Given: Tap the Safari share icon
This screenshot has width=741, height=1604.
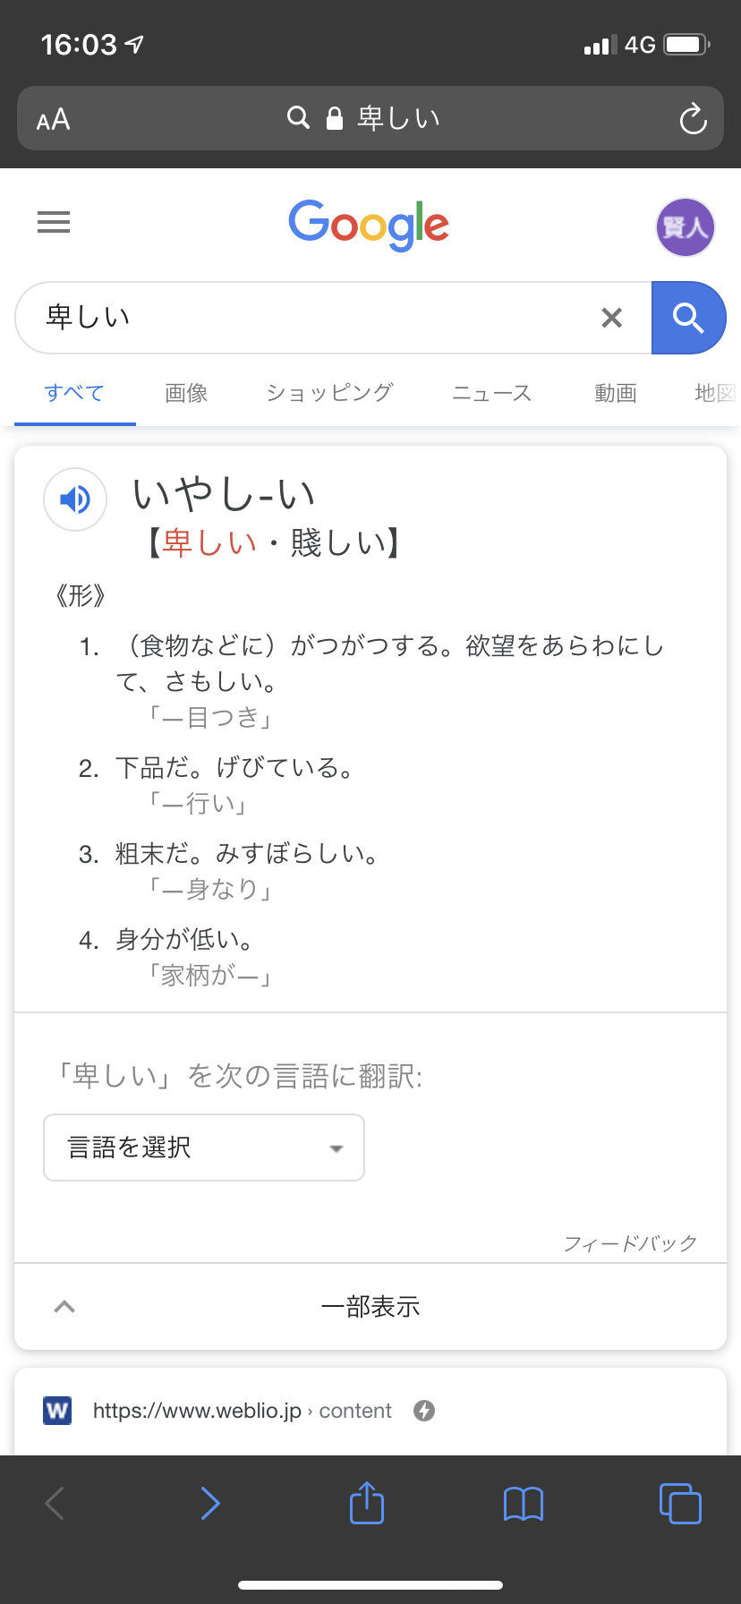Looking at the screenshot, I should (367, 1503).
